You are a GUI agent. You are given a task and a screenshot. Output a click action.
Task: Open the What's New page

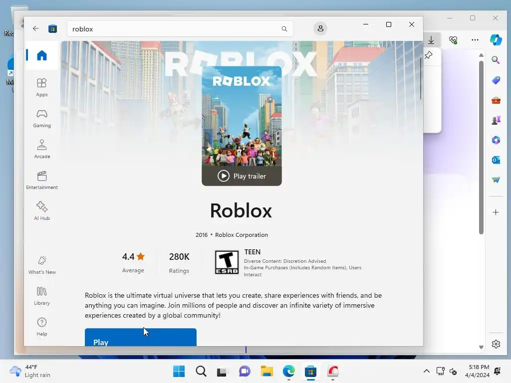[x=42, y=265]
